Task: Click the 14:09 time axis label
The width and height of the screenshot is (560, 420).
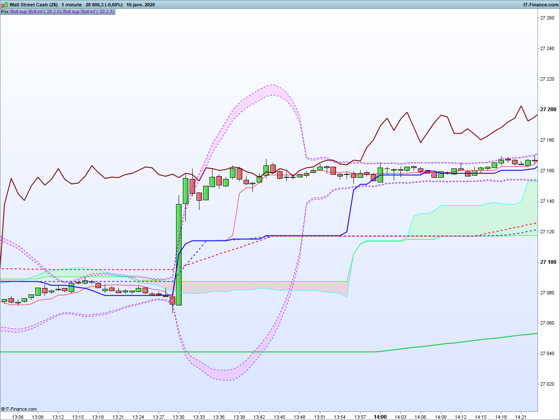Action: [x=441, y=417]
